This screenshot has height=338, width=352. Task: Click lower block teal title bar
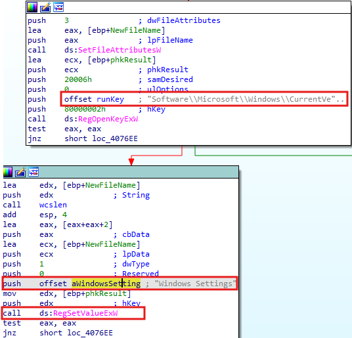point(121,172)
